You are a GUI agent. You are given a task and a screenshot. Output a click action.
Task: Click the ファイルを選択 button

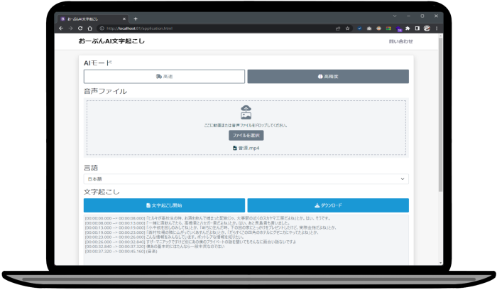coord(246,136)
